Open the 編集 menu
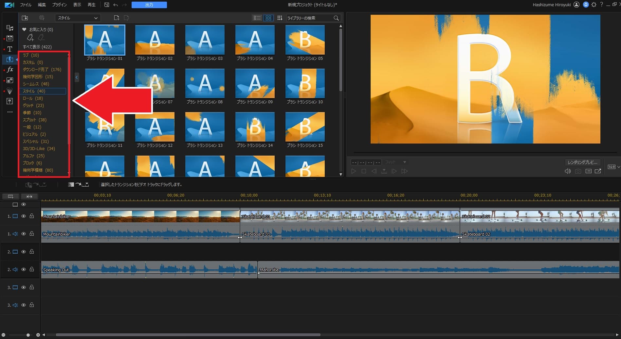This screenshot has width=621, height=339. (x=42, y=5)
